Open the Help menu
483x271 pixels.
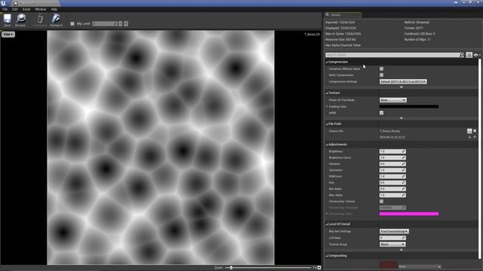tap(54, 9)
